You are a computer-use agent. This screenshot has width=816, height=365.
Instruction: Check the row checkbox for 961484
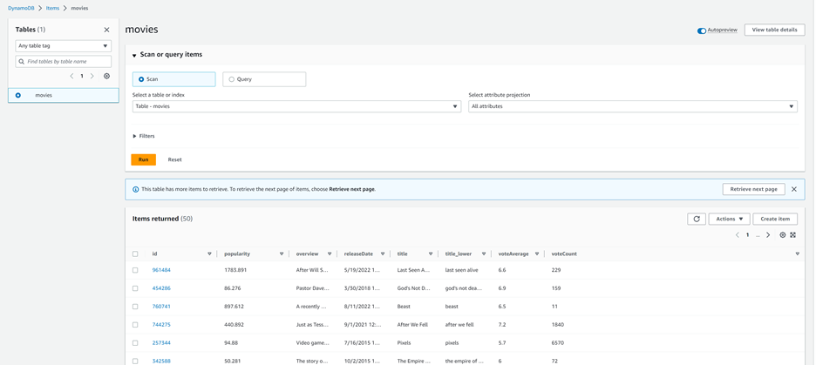click(x=135, y=270)
